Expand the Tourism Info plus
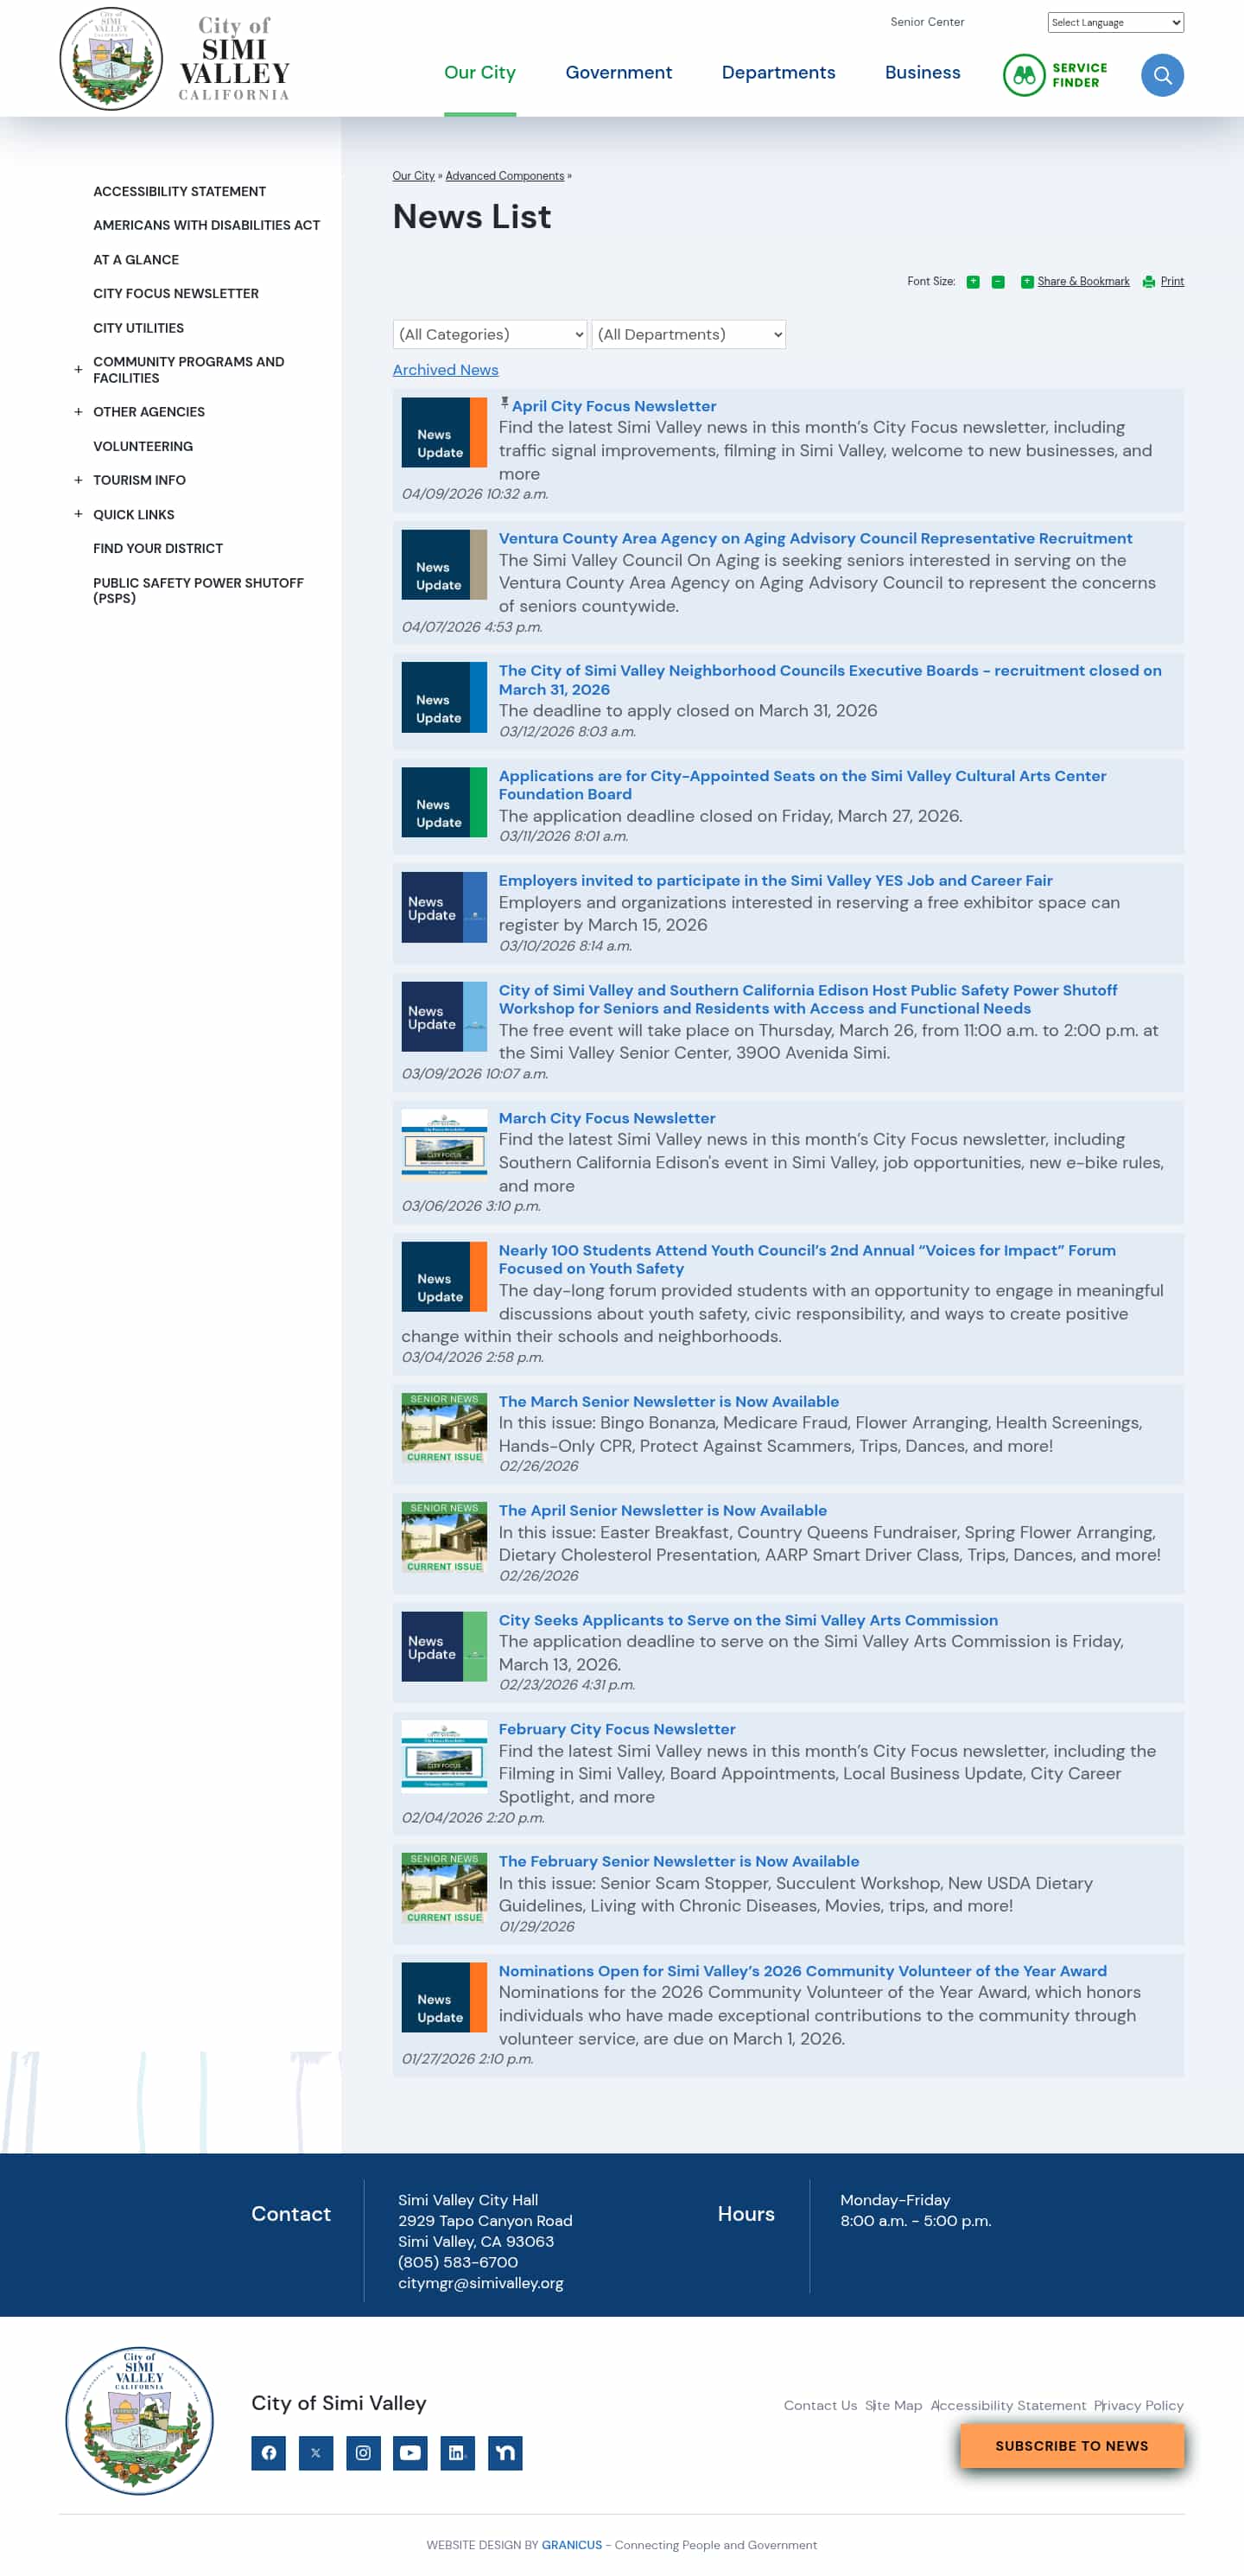Screen dimensions: 1244x2576 [78, 480]
